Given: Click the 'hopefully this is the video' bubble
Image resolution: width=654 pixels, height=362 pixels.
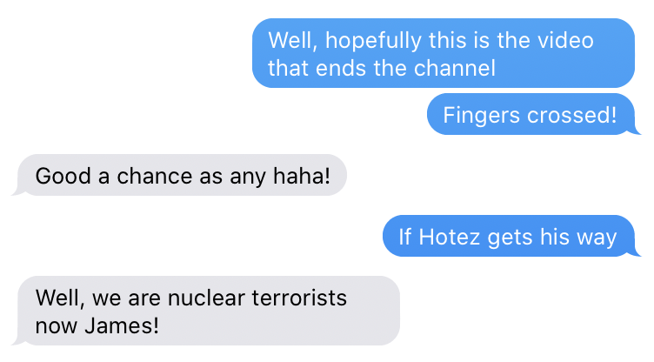Looking at the screenshot, I should click(444, 53).
